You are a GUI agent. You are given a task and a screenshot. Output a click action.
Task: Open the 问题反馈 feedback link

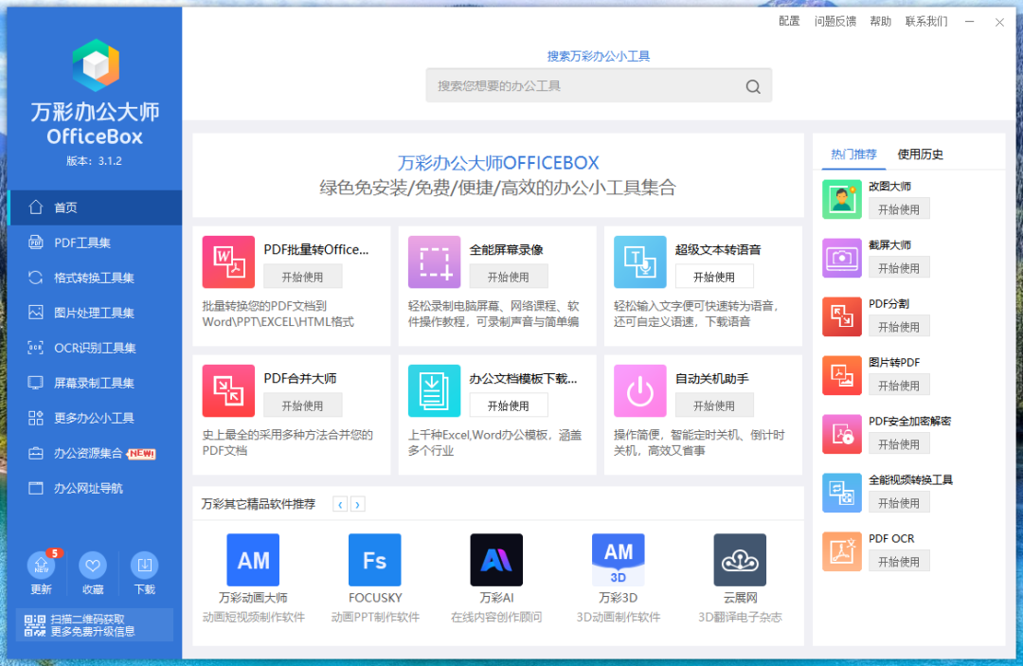835,20
